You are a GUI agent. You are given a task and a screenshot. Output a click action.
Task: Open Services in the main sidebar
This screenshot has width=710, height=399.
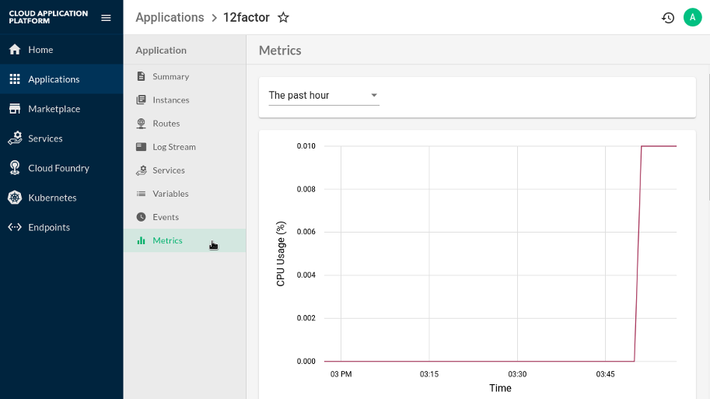click(x=45, y=138)
